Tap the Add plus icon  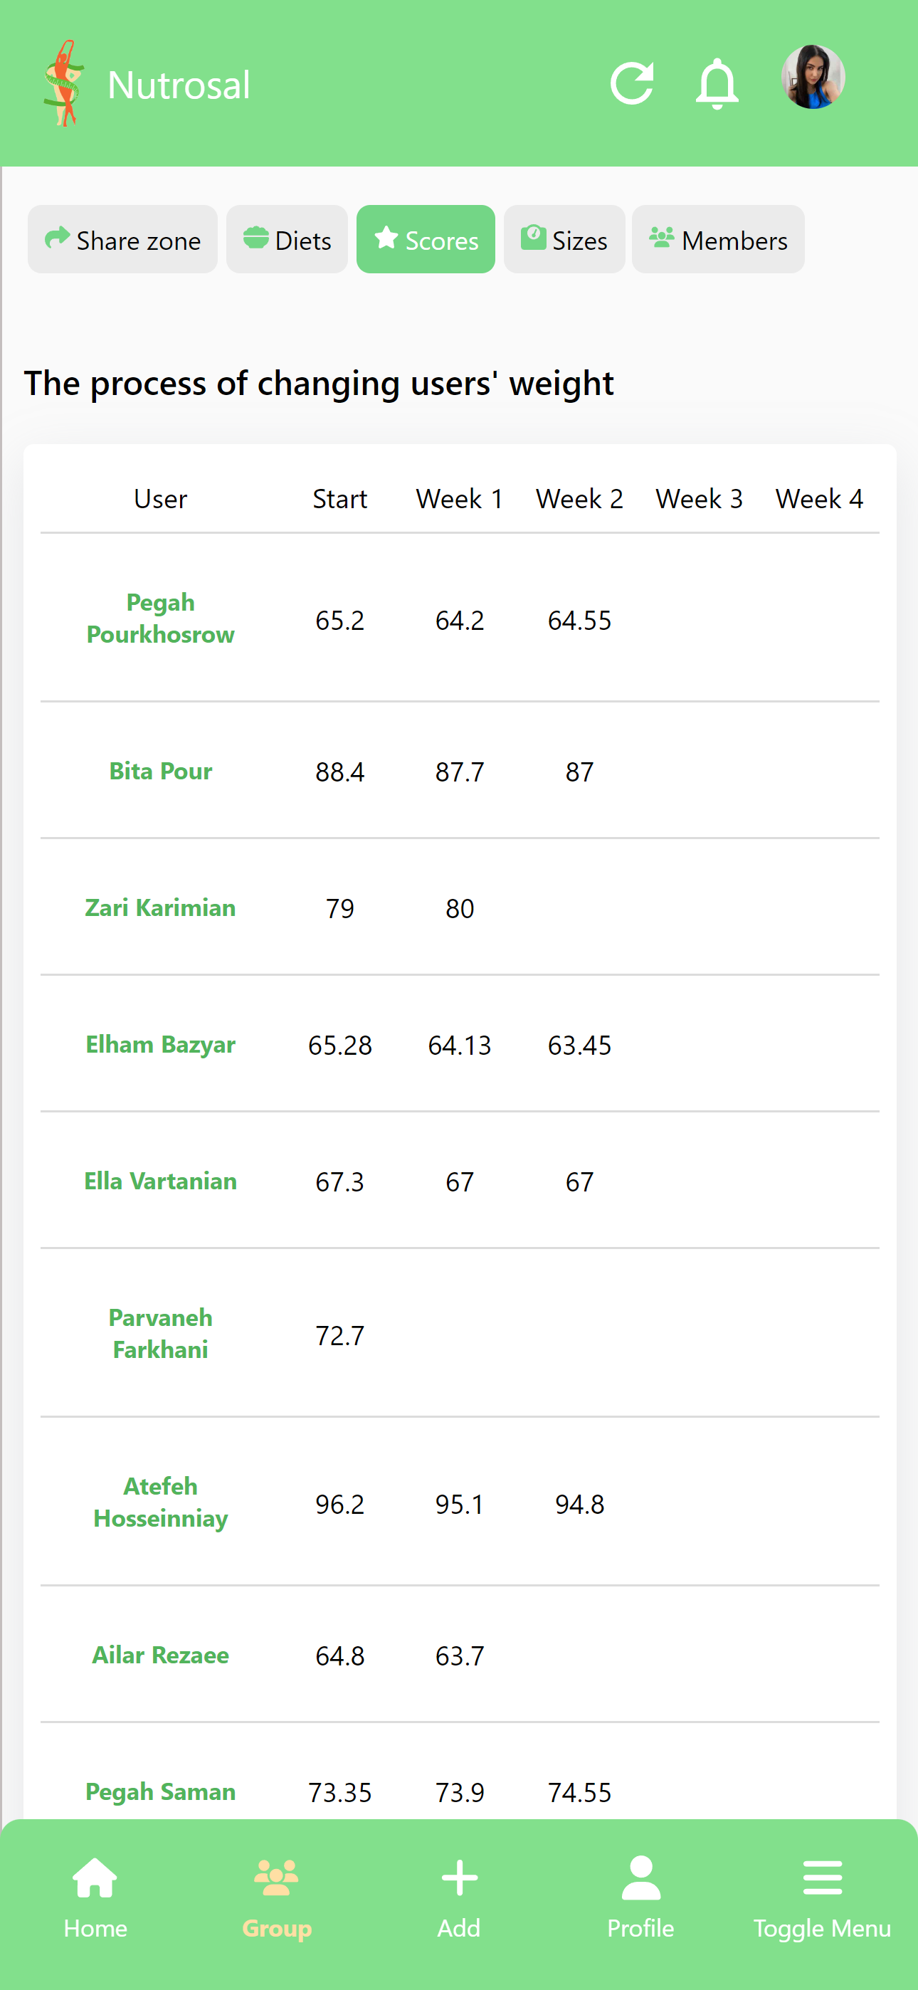click(x=459, y=1879)
